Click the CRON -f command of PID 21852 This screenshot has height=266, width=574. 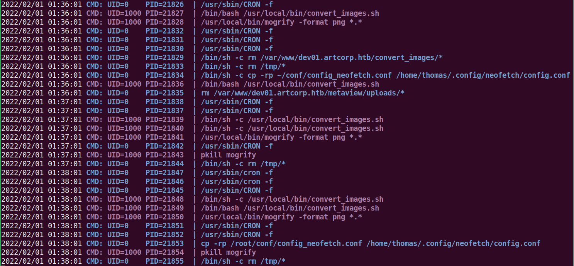[x=237, y=234]
